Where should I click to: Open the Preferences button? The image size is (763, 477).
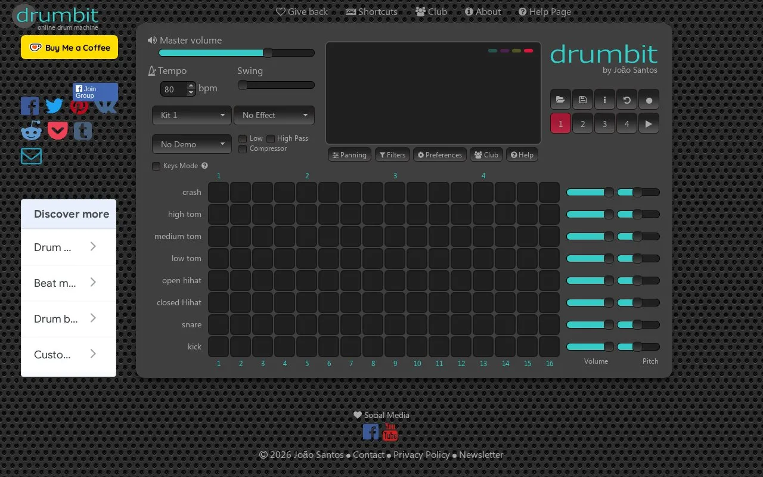pyautogui.click(x=440, y=155)
